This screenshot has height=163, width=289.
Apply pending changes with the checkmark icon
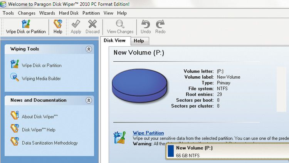pos(76,24)
